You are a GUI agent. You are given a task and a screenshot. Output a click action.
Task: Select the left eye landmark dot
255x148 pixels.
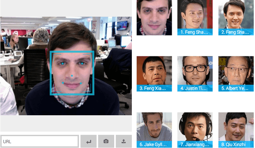[62, 63]
